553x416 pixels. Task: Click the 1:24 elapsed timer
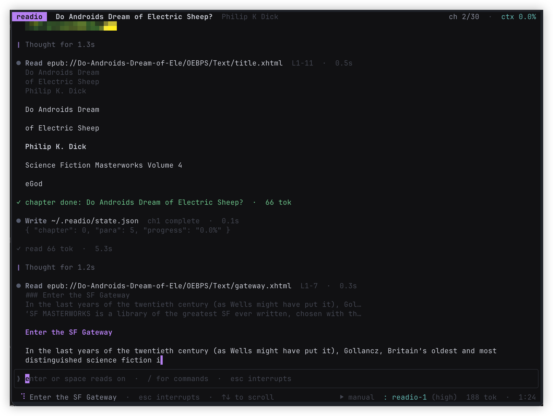[527, 397]
